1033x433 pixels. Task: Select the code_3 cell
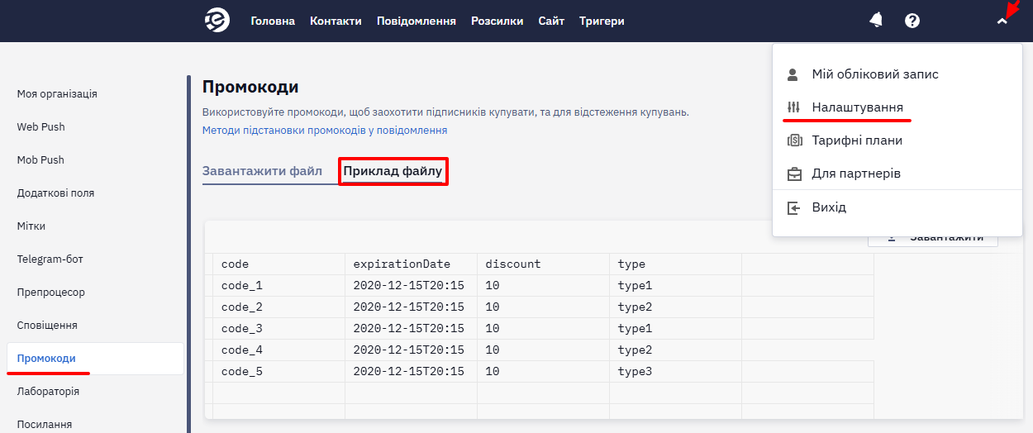(x=279, y=329)
